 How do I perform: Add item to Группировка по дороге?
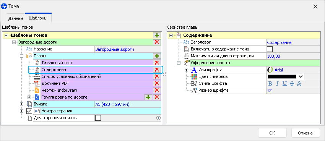[148, 97]
